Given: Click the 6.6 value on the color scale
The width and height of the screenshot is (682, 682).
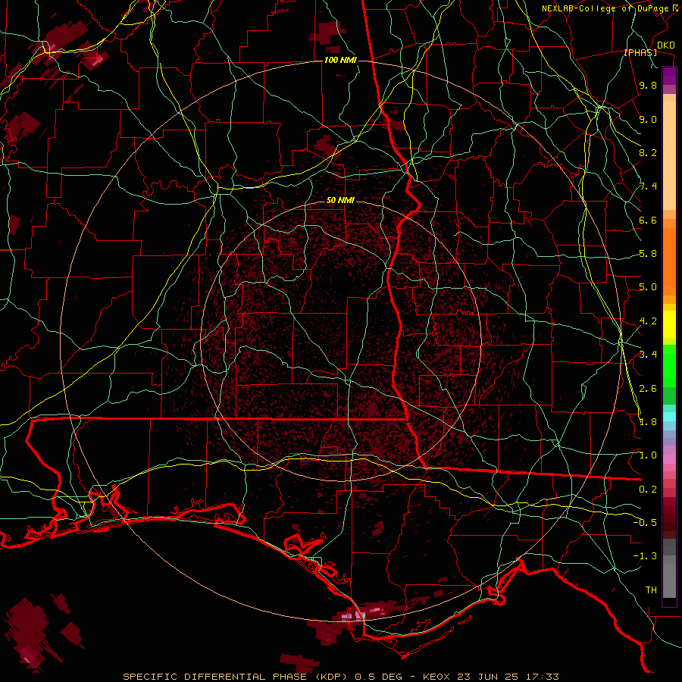Looking at the screenshot, I should [x=648, y=220].
